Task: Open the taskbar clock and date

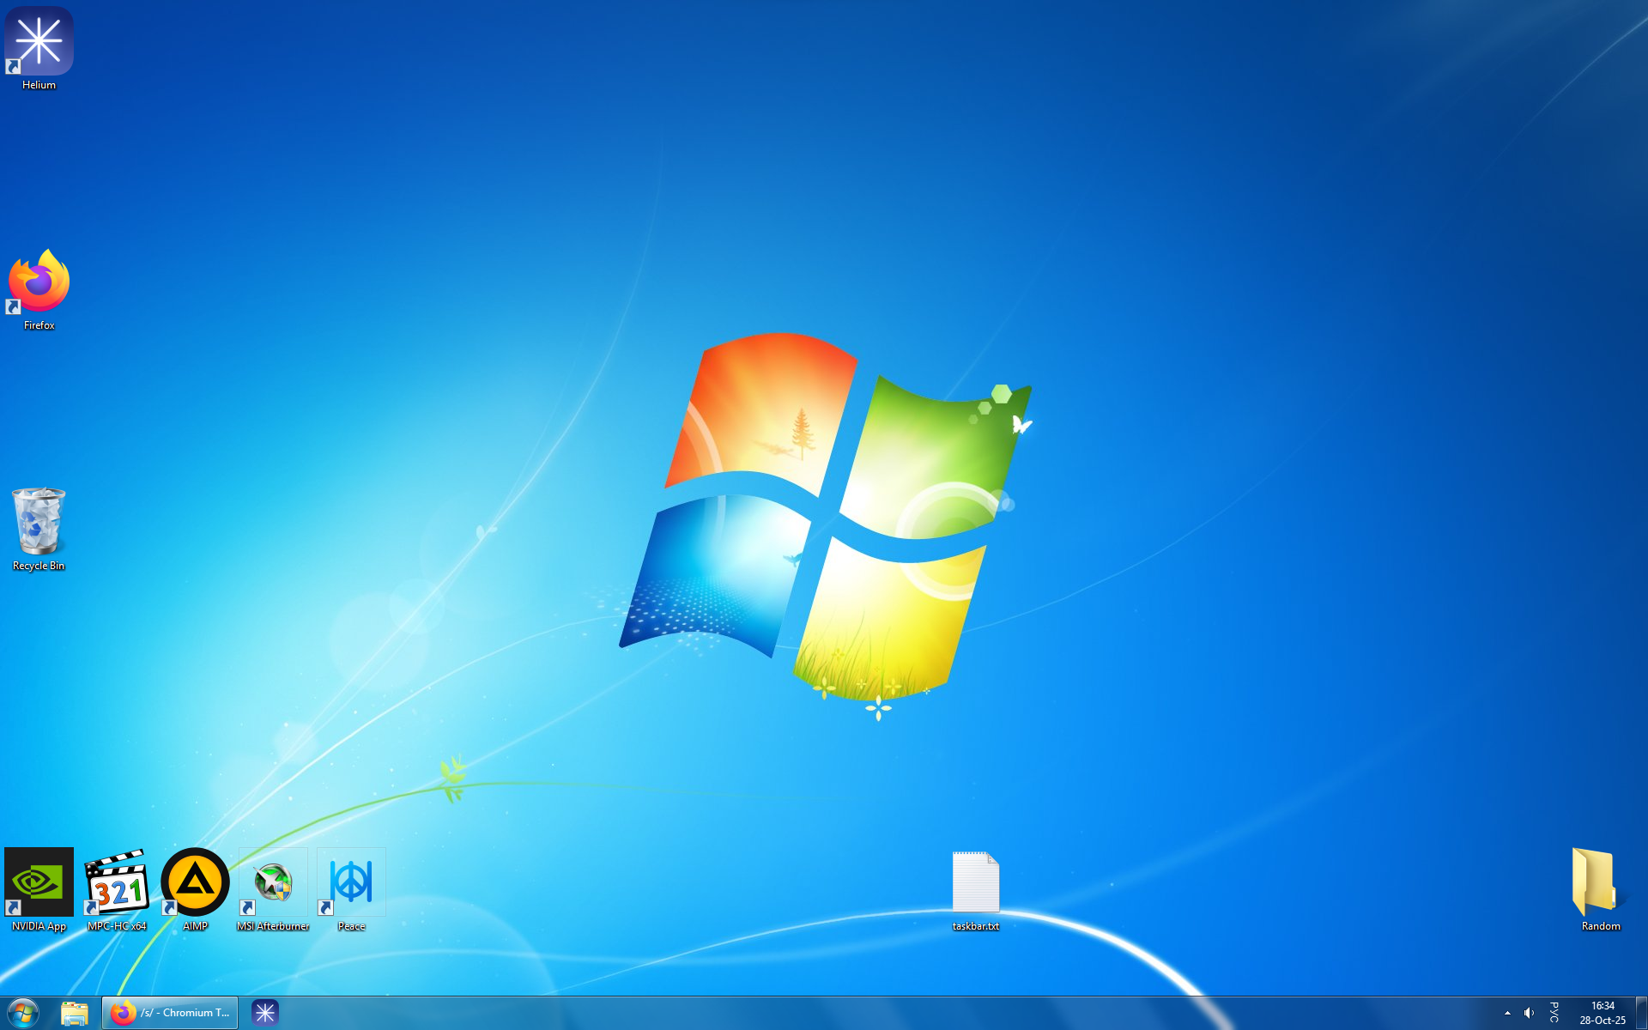Action: 1602,1013
